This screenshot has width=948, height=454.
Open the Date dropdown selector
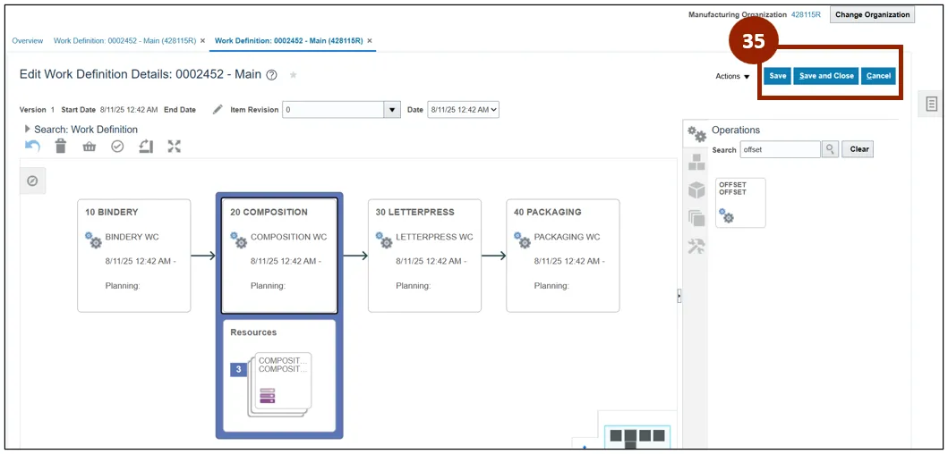coord(463,110)
